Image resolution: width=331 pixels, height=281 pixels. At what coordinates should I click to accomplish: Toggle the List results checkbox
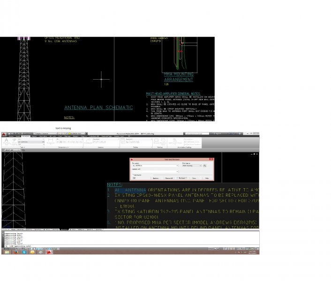pos(133,175)
